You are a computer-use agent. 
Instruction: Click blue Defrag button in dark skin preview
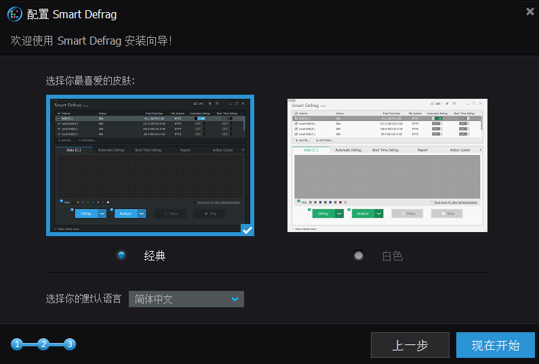point(85,213)
